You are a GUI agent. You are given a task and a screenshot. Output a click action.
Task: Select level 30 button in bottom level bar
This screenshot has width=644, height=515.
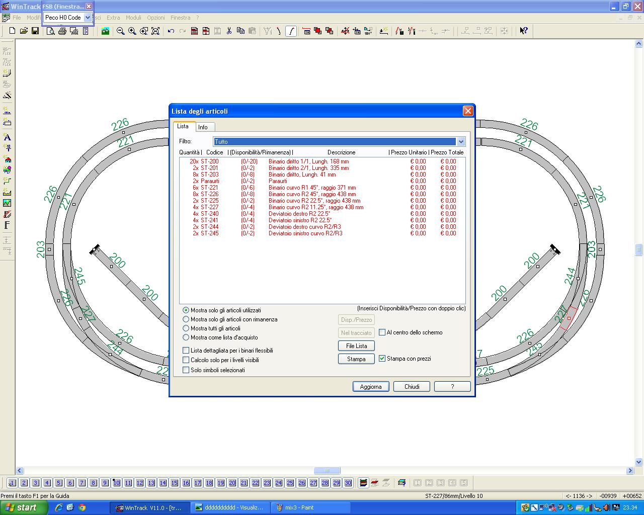point(348,483)
